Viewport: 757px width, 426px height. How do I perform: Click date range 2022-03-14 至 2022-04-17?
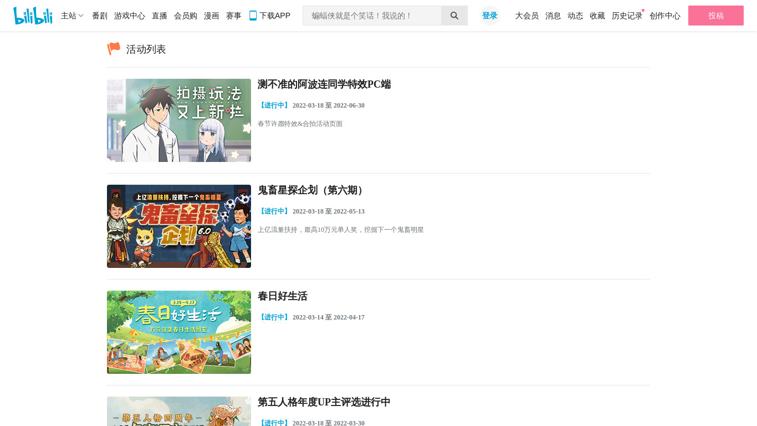(x=329, y=317)
